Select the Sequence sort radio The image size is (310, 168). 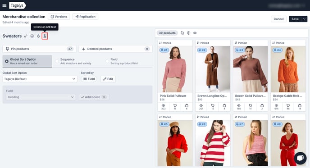click(57, 61)
